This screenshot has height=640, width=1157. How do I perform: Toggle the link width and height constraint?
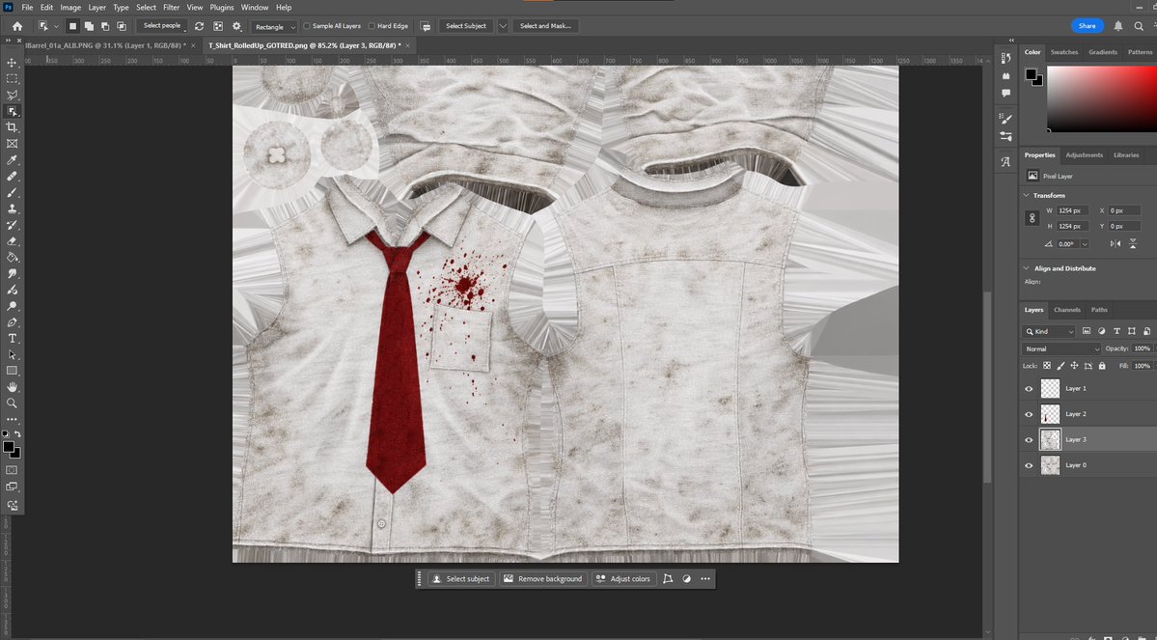coord(1032,218)
